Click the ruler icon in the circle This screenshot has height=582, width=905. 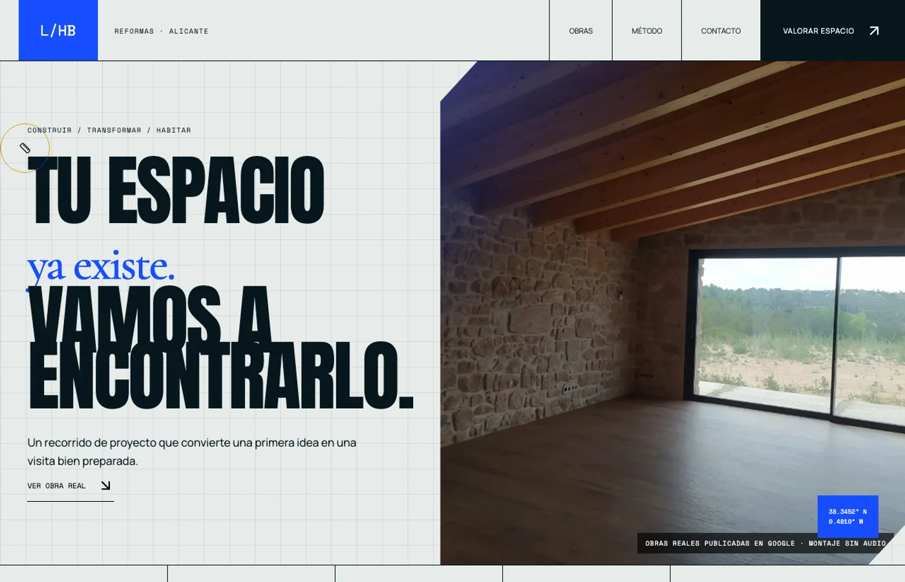coord(25,148)
